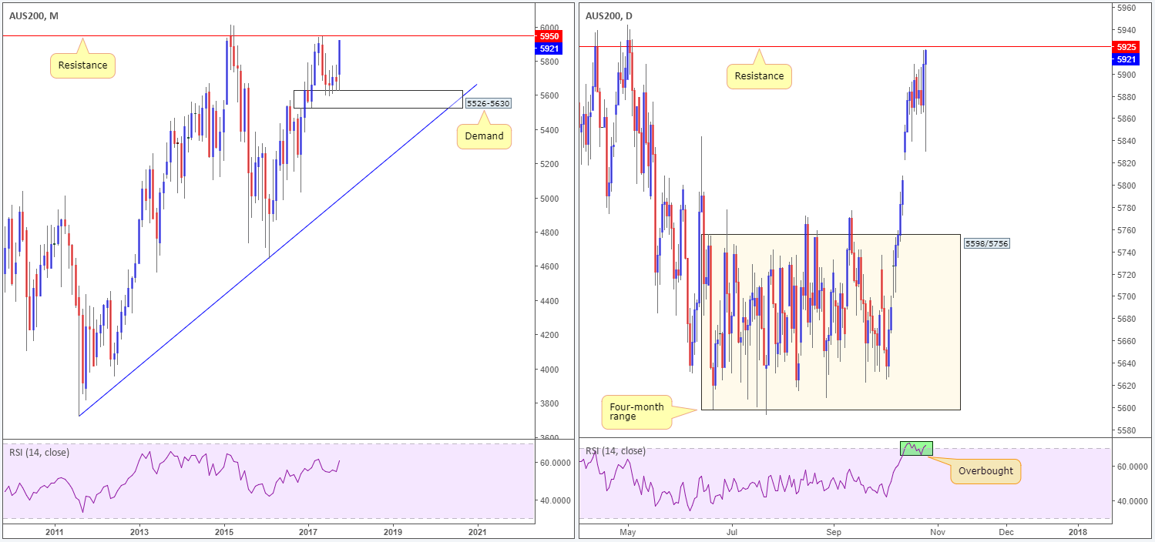This screenshot has width=1155, height=542.
Task: Click the AUS200, M chart title
Action: pos(32,16)
